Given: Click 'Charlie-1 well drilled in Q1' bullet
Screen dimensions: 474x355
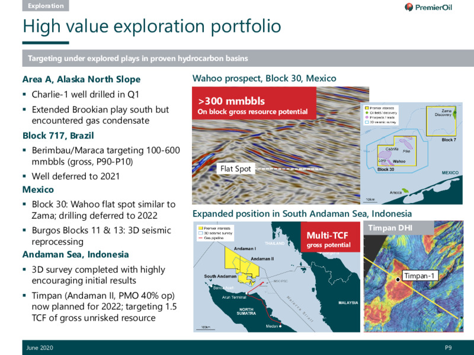Looking at the screenshot, I should (x=85, y=95).
